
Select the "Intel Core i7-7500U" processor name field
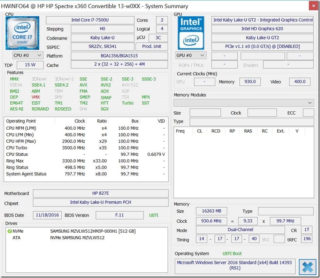(90, 20)
